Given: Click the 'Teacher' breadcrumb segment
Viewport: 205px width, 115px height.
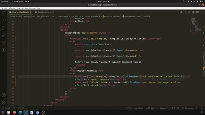Looking at the screenshot, I should [74, 16].
